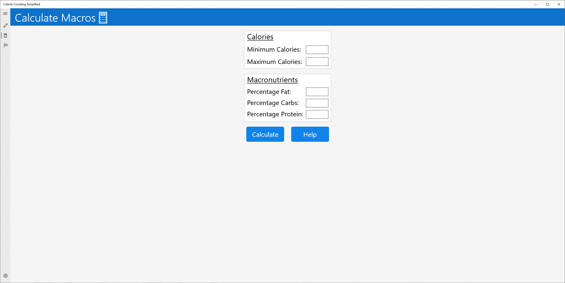
Task: Click the Macronutrients section heading
Action: pyautogui.click(x=272, y=80)
